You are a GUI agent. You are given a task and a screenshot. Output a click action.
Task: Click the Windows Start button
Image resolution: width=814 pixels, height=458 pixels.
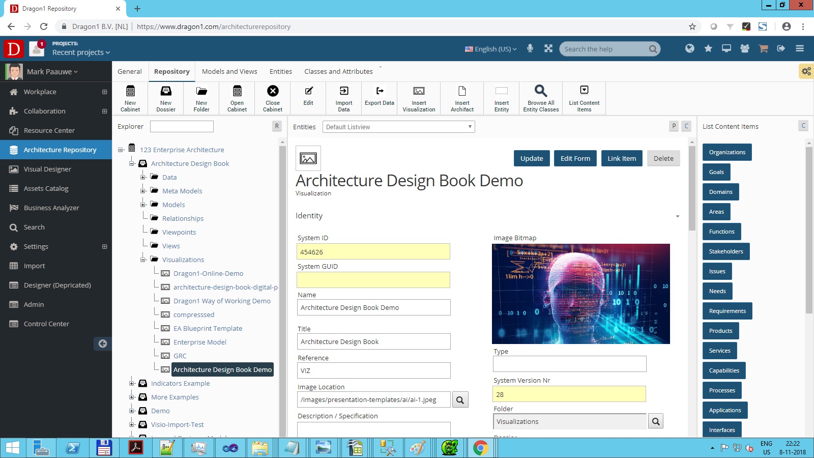[x=13, y=448]
